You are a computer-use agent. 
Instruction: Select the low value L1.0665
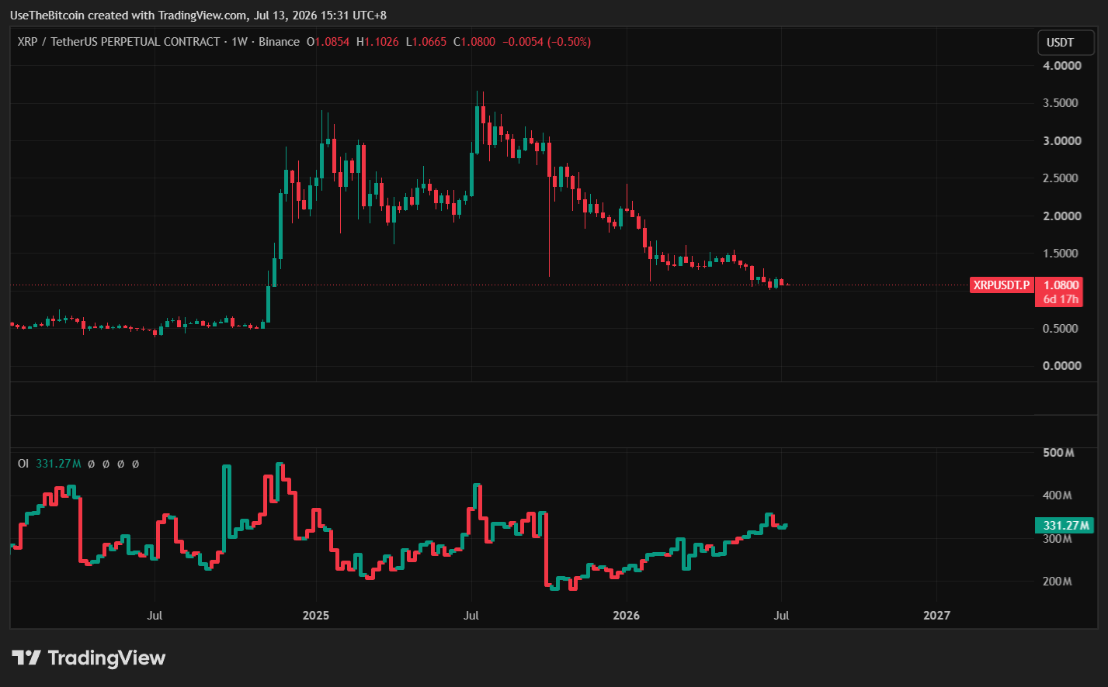(426, 42)
